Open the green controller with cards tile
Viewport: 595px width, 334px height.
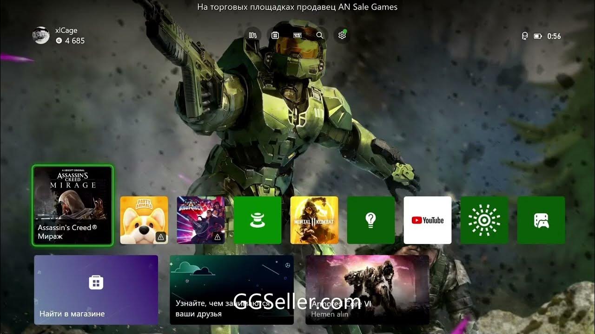[x=541, y=220]
